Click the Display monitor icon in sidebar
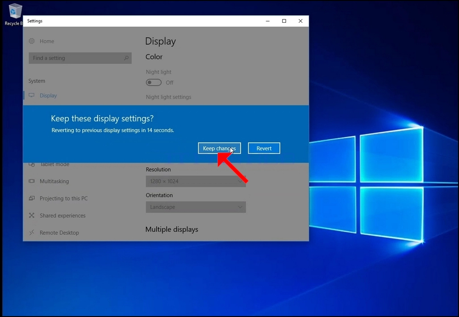 tap(32, 95)
